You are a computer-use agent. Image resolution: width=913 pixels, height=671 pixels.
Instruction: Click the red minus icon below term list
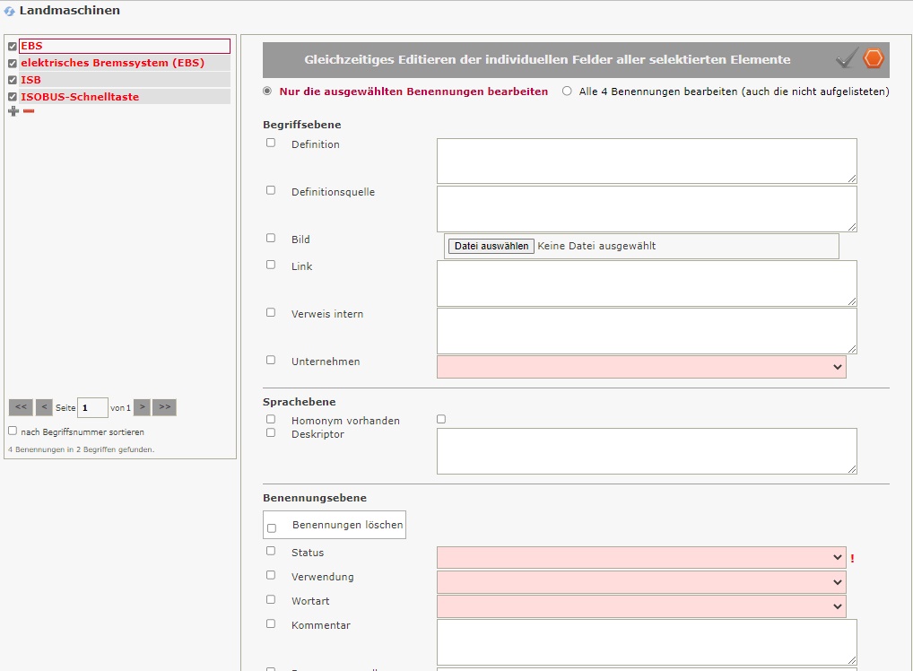tap(29, 110)
